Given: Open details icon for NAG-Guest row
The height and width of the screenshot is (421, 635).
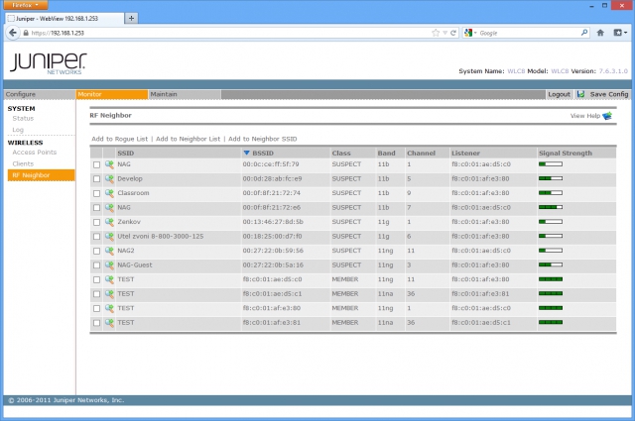Looking at the screenshot, I should [x=109, y=265].
